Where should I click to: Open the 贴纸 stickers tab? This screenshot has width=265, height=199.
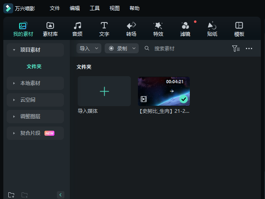pos(212,29)
